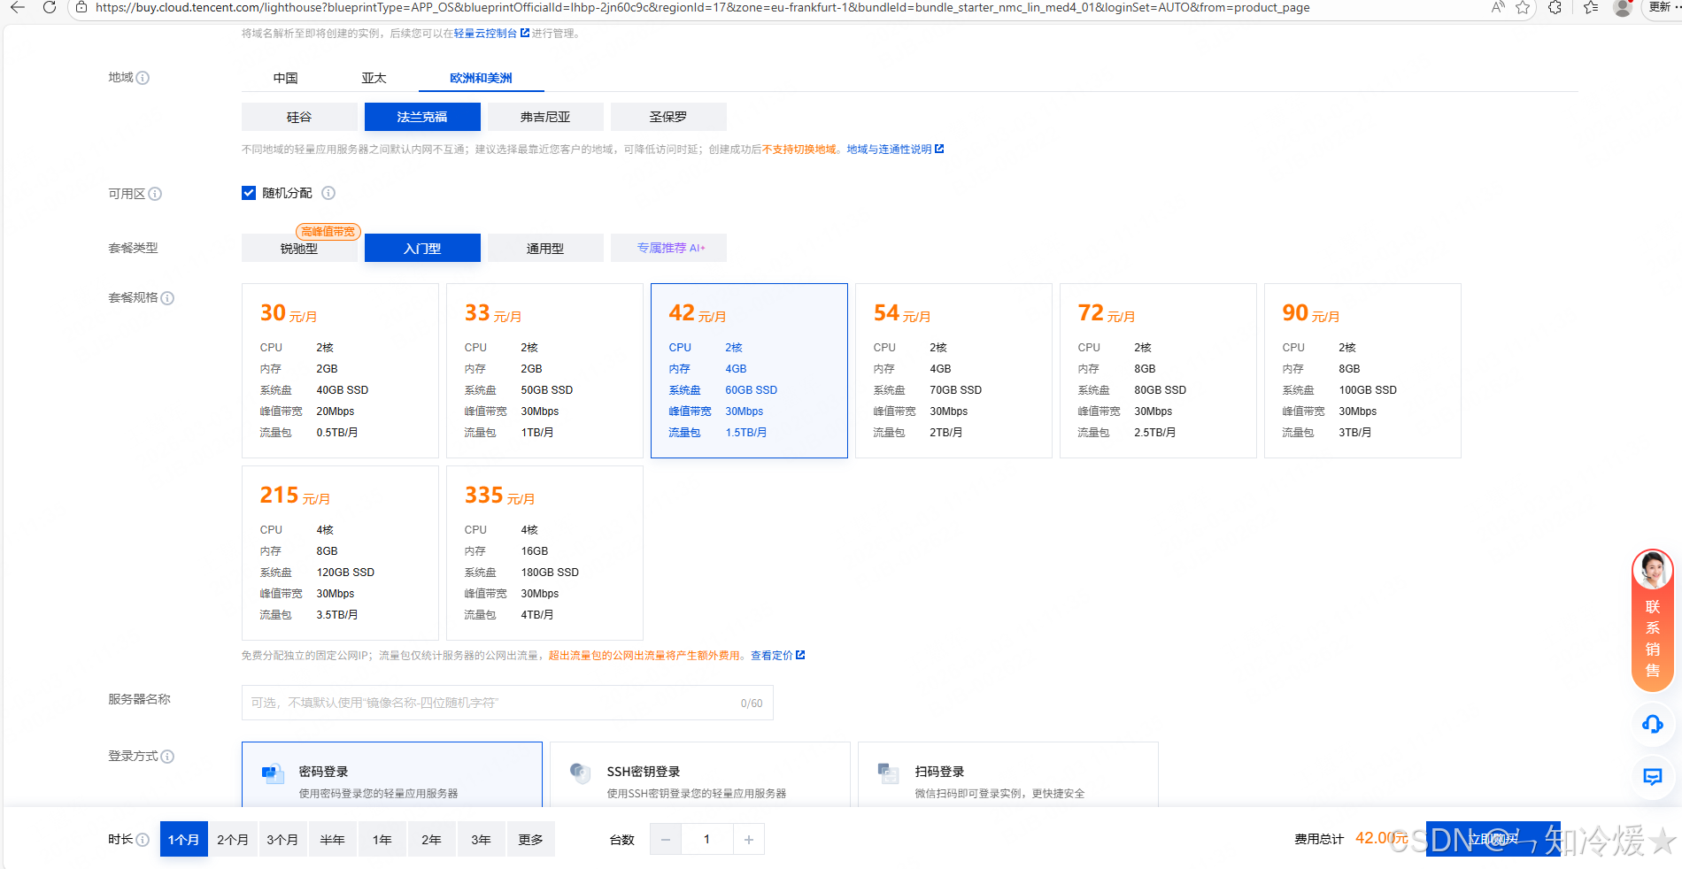This screenshot has height=869, width=1682.
Task: Click the info icon beside 套餐规格
Action: coord(169,298)
